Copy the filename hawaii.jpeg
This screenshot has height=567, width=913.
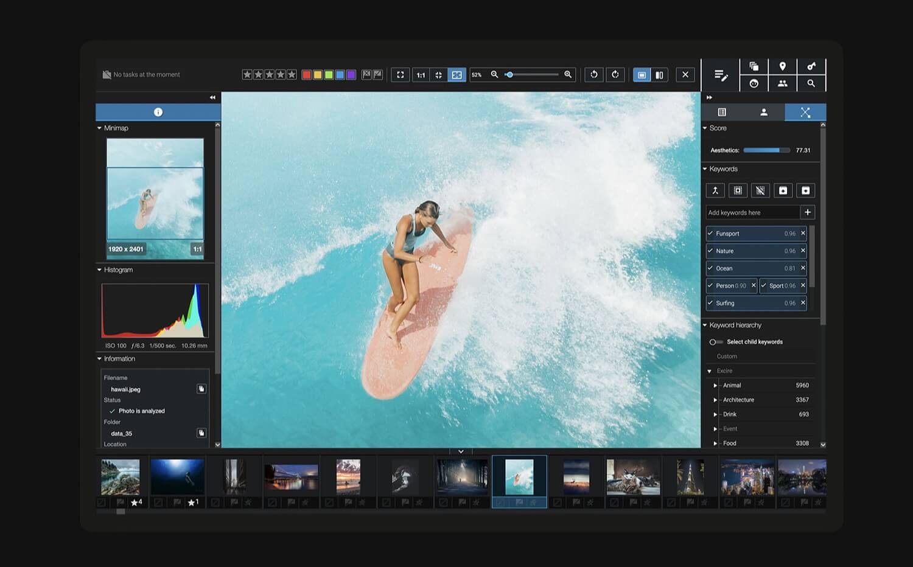201,389
